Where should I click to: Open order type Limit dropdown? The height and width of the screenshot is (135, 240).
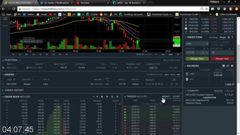[197, 44]
